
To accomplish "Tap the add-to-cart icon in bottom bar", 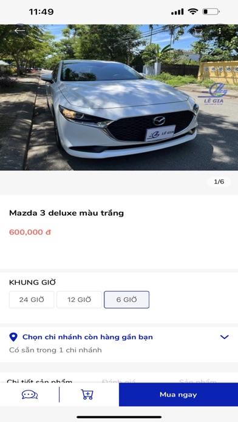I will tap(87, 395).
